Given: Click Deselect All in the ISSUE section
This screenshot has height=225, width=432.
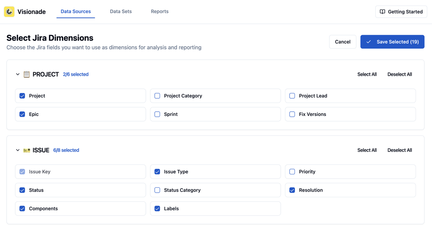Looking at the screenshot, I should pyautogui.click(x=400, y=150).
